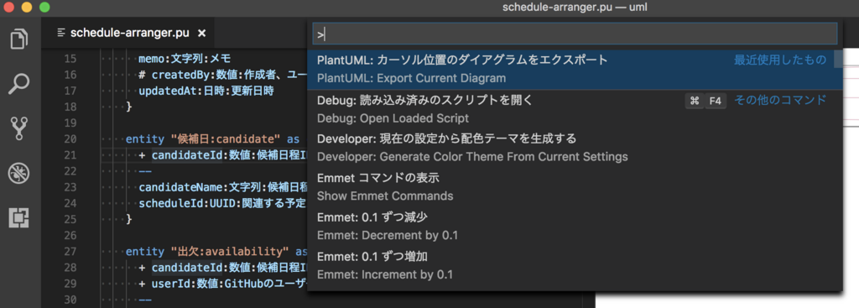Click line number 20 in the gutter
The height and width of the screenshot is (308, 859).
(x=70, y=139)
